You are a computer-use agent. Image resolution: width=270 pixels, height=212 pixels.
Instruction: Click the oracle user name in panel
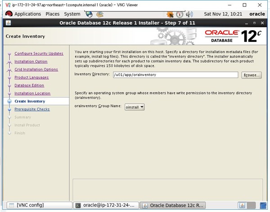point(257,14)
